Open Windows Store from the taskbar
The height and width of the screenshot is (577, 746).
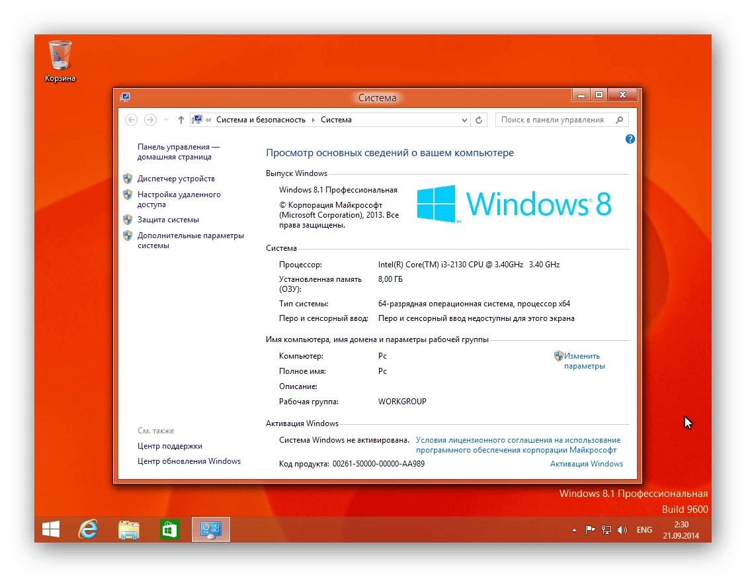pos(169,529)
